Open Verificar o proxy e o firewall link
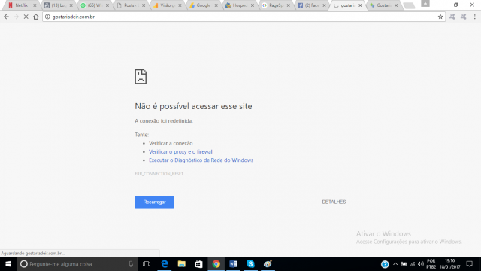 (x=181, y=151)
